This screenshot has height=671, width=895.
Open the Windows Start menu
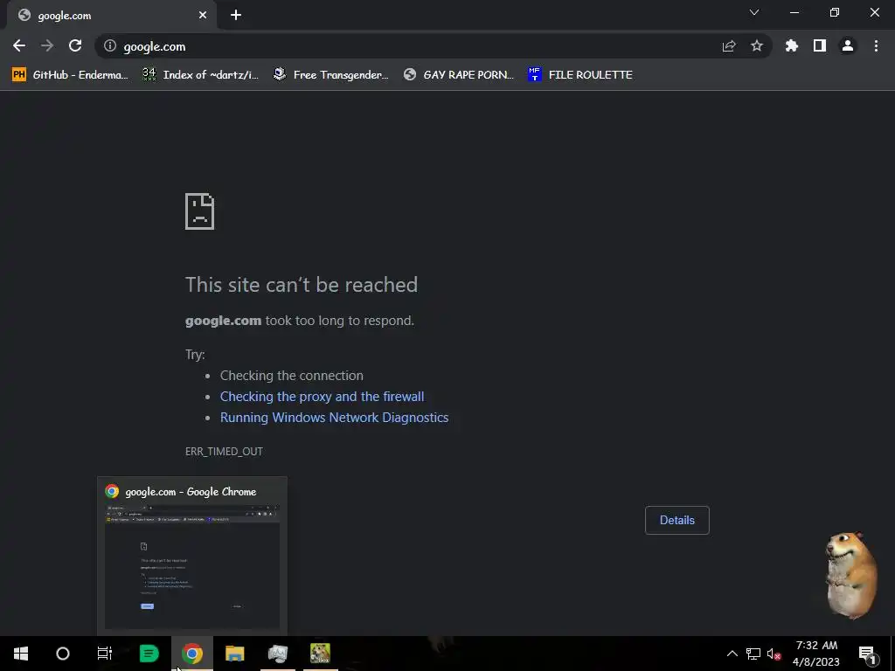(21, 654)
